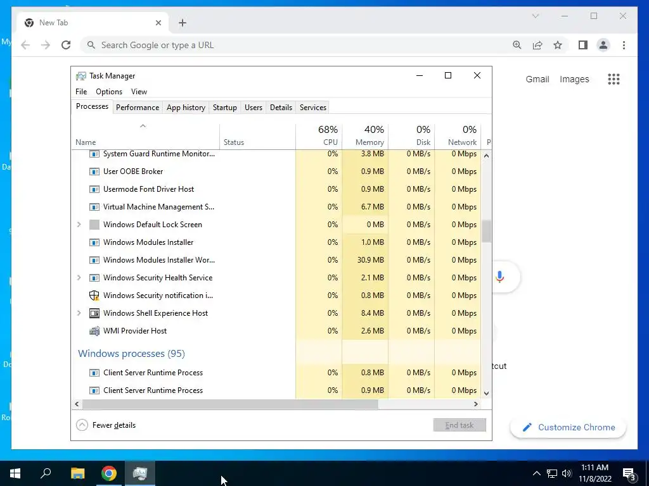This screenshot has height=486, width=649.
Task: Open the Chrome tab search dropdown
Action: [x=535, y=16]
